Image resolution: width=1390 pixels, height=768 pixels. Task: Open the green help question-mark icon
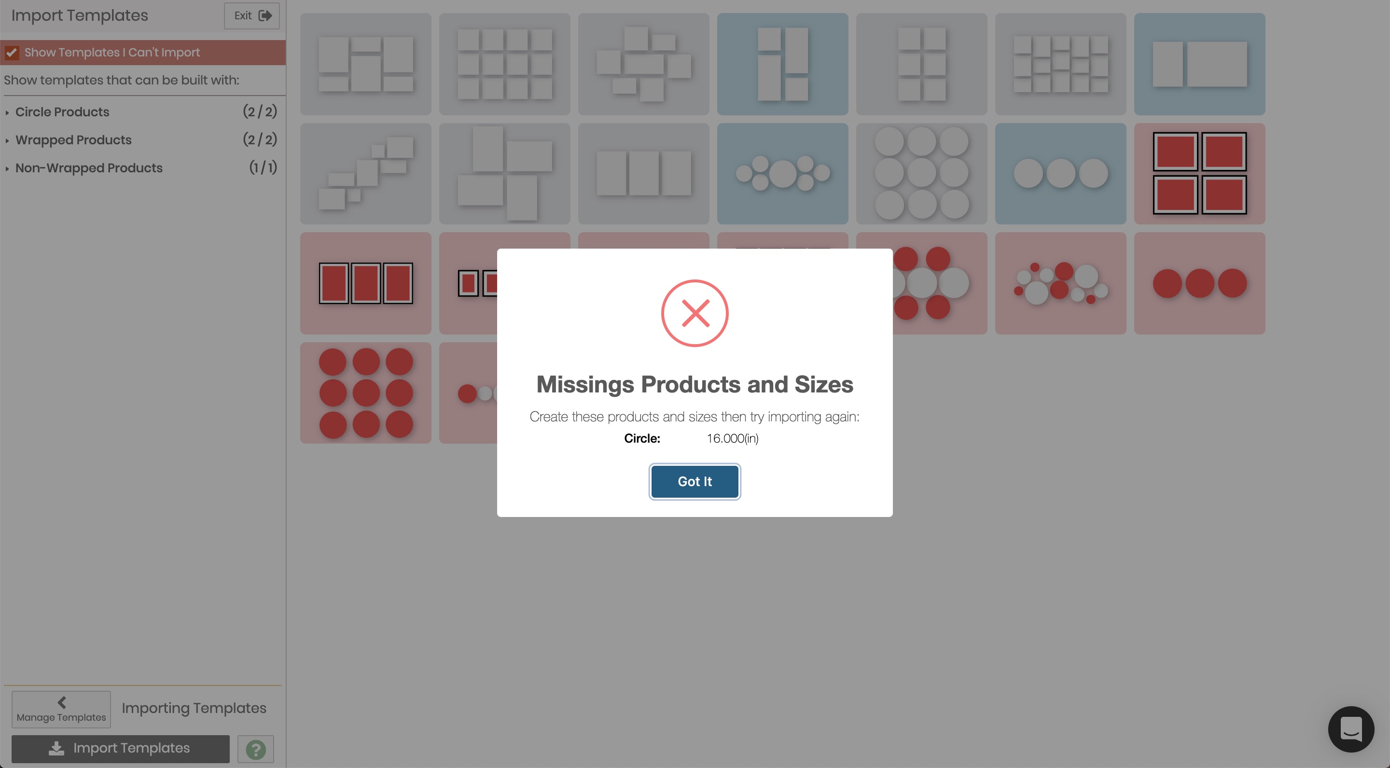tap(256, 749)
